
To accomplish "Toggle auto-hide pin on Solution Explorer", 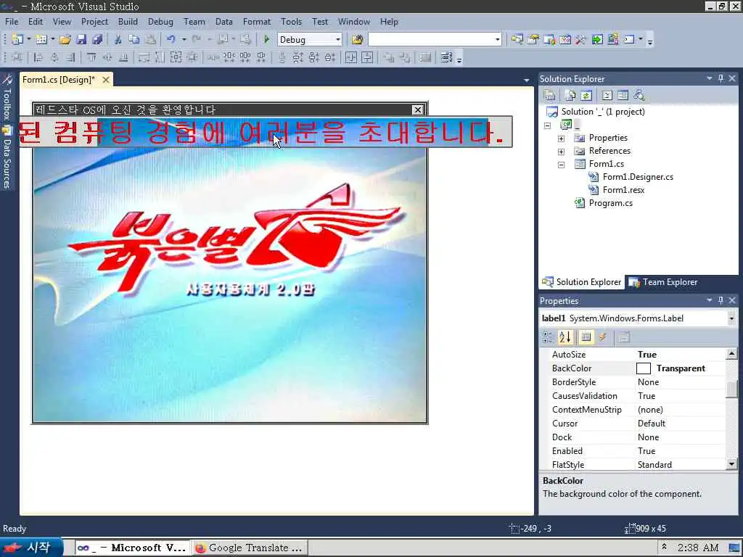I will tap(721, 78).
